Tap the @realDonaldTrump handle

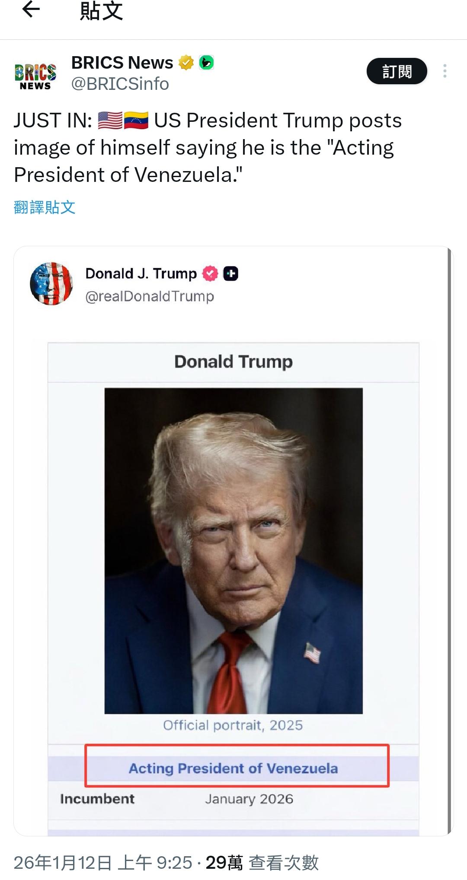click(x=150, y=296)
